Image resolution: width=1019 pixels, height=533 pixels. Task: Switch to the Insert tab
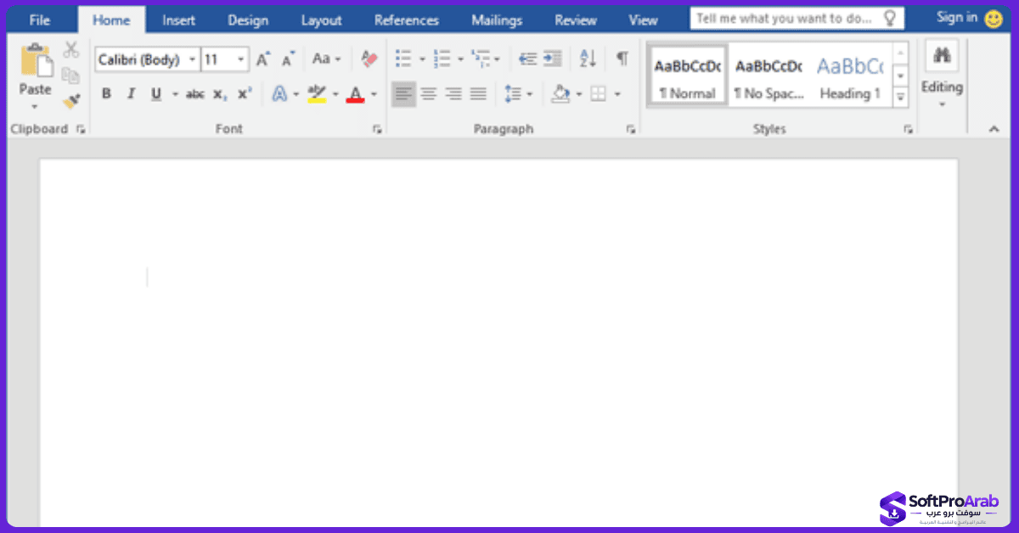coord(178,20)
